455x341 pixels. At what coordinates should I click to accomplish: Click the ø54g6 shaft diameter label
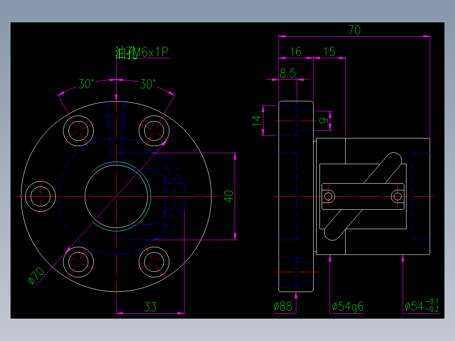348,306
